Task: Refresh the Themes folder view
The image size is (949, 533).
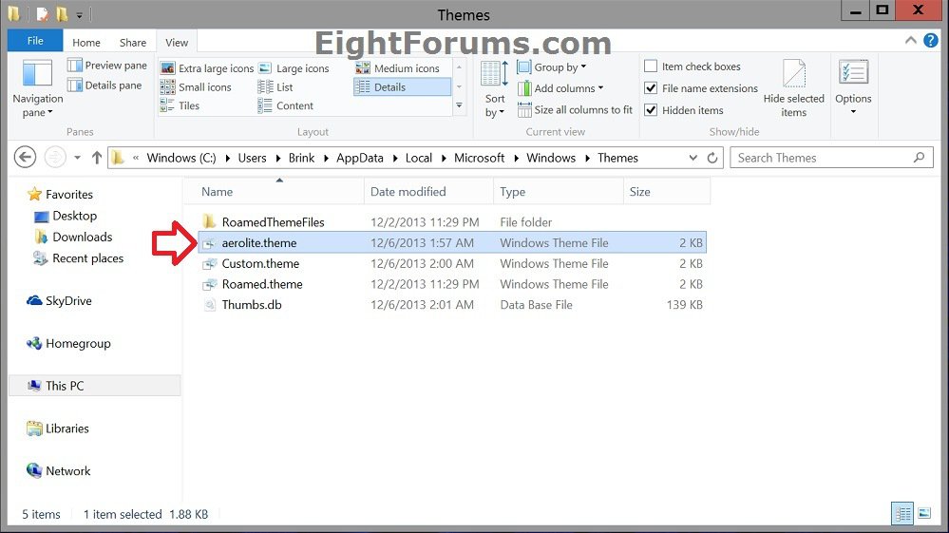Action: point(713,158)
